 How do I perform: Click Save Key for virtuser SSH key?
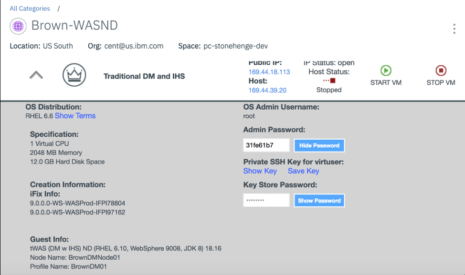point(303,171)
